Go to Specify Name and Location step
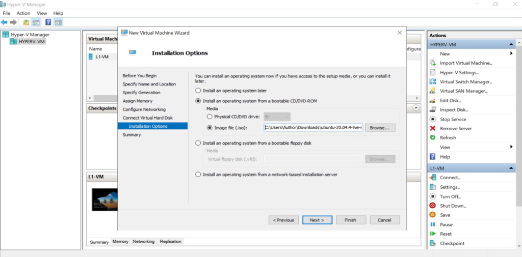The image size is (522, 257). point(149,84)
